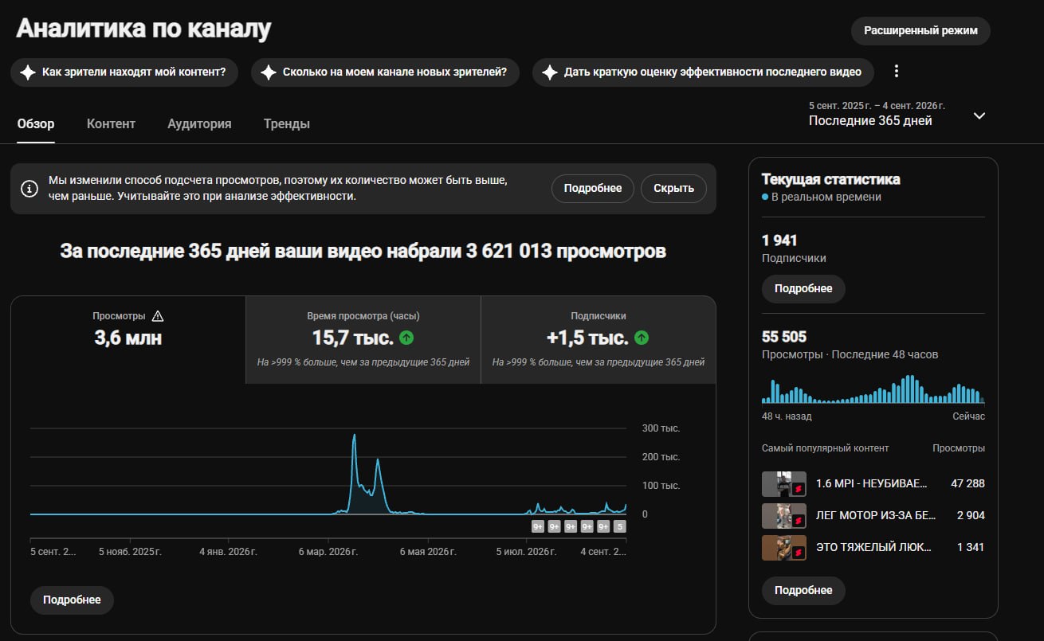Click the '1 941' subscribers value
Screen dimensions: 1044x641
point(779,240)
